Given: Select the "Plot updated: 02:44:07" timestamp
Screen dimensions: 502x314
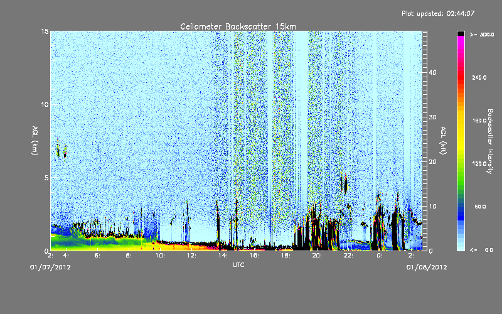Looking at the screenshot, I should coord(438,13).
